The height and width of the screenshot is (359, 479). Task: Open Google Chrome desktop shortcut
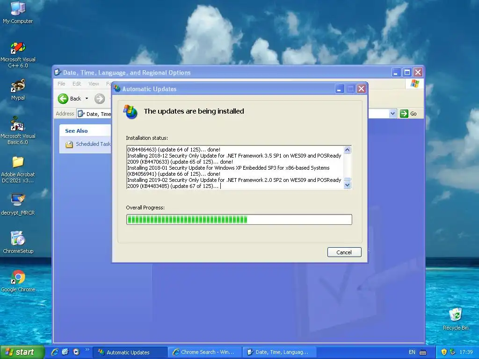pos(18,281)
